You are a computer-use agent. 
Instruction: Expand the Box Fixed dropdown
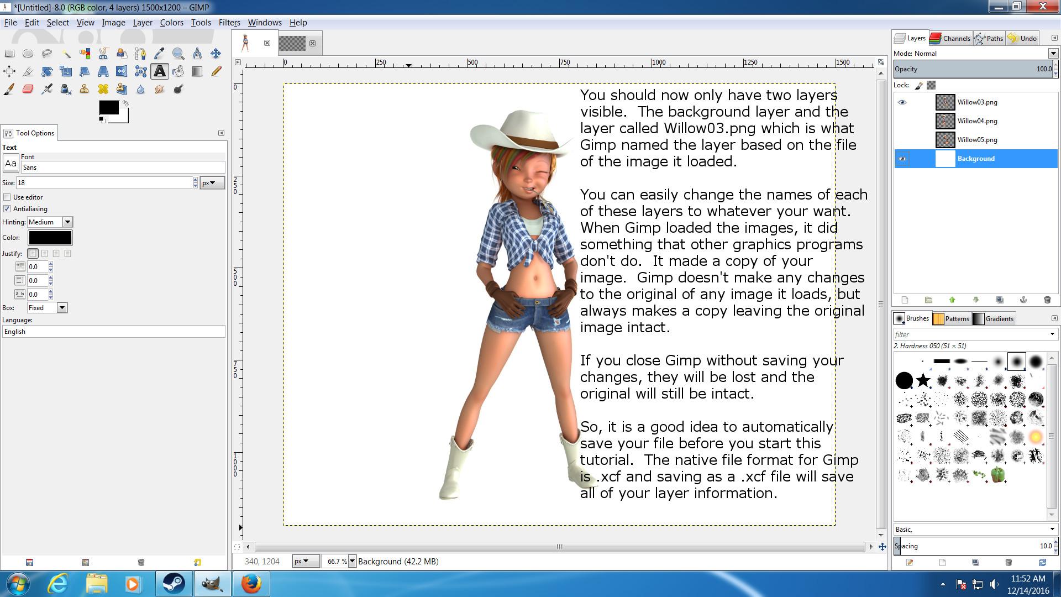[62, 308]
